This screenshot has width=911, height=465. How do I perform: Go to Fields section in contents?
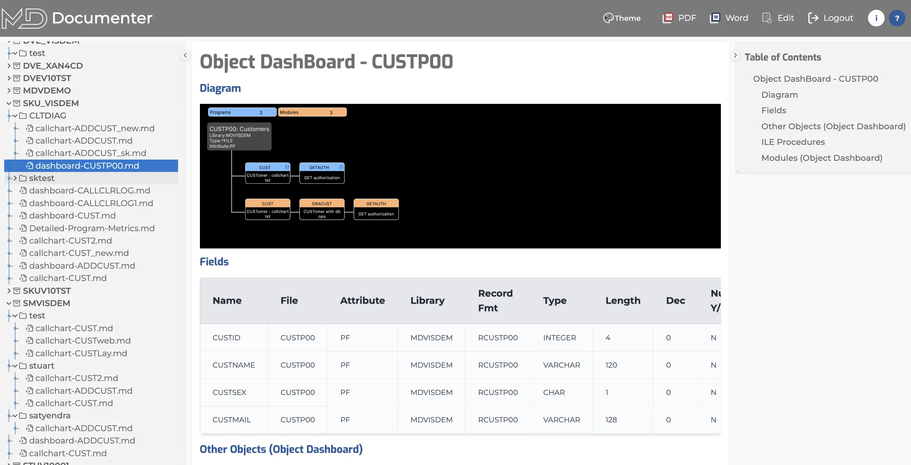coord(773,110)
